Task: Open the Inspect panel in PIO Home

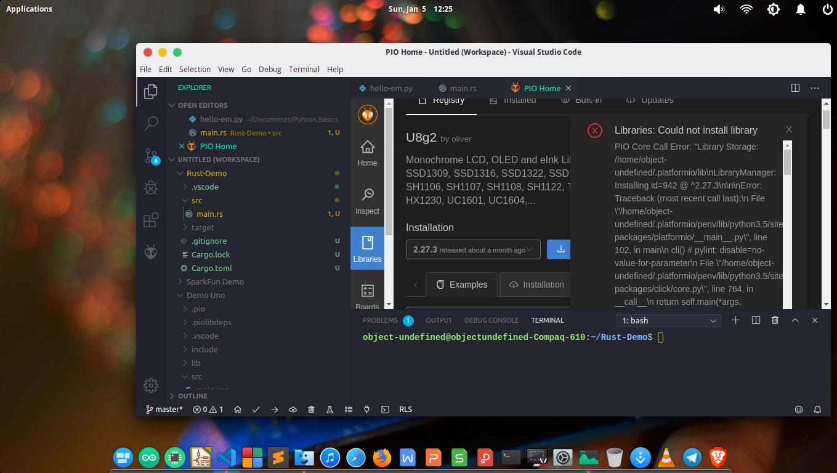Action: coord(367,202)
